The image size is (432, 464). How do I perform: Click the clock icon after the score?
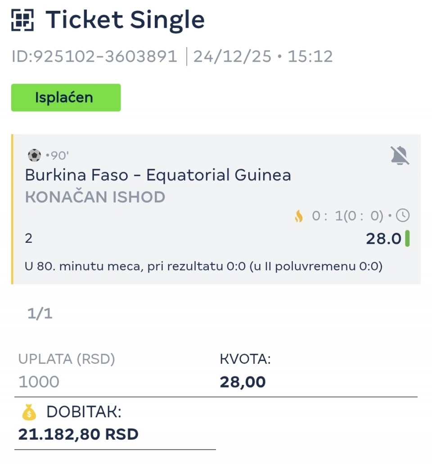[403, 216]
